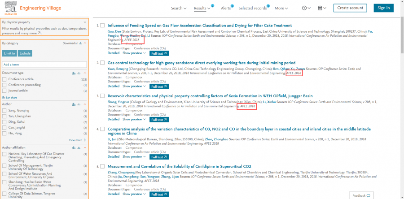Image resolution: width=404 pixels, height=199 pixels.
Task: Click the Limit to button
Action: 9,53
